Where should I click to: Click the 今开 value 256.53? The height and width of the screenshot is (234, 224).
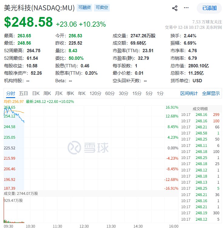[x=75, y=36]
